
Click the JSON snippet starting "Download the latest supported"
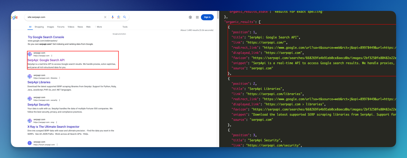click(324, 115)
